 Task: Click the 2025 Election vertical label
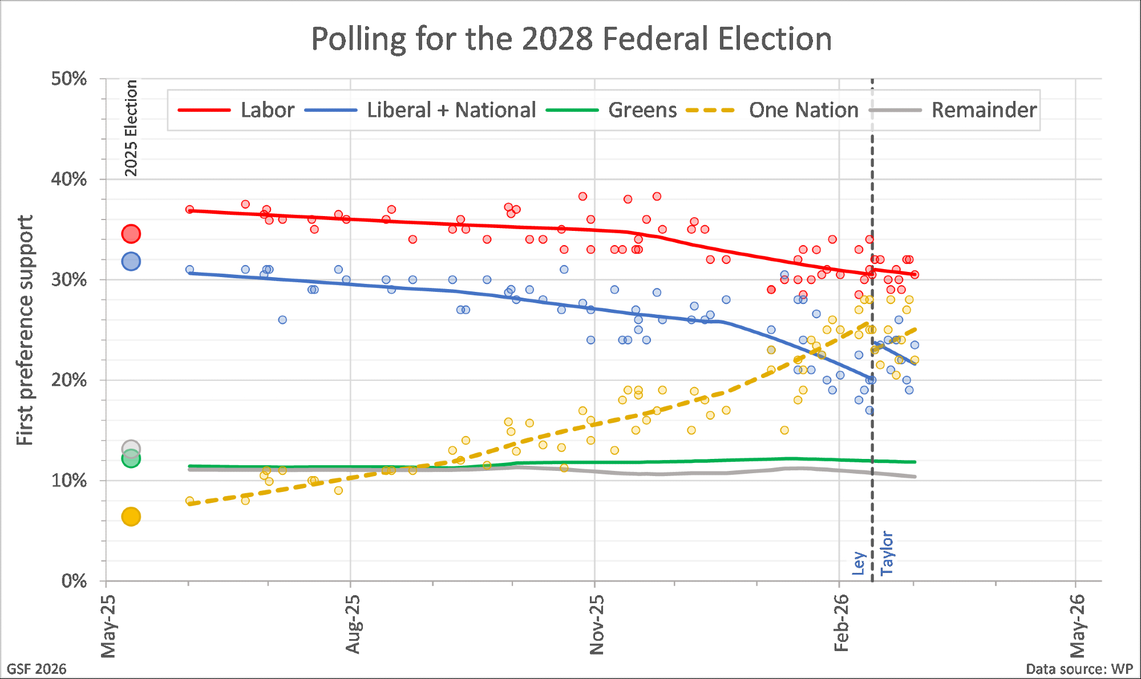pos(131,128)
